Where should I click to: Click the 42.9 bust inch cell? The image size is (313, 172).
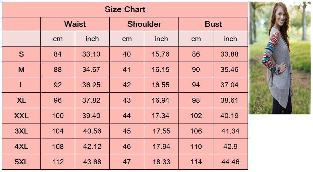(230, 147)
